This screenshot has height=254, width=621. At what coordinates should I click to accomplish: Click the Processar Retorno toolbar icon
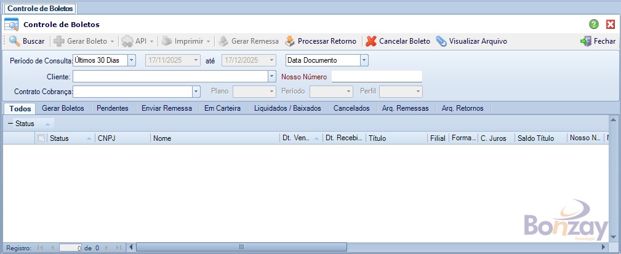point(290,41)
